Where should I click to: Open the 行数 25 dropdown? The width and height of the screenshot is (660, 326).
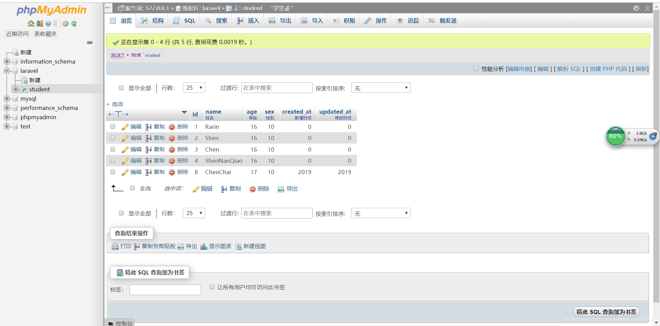194,88
